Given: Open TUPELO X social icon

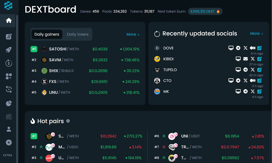Looking at the screenshot, I should click(x=253, y=70).
